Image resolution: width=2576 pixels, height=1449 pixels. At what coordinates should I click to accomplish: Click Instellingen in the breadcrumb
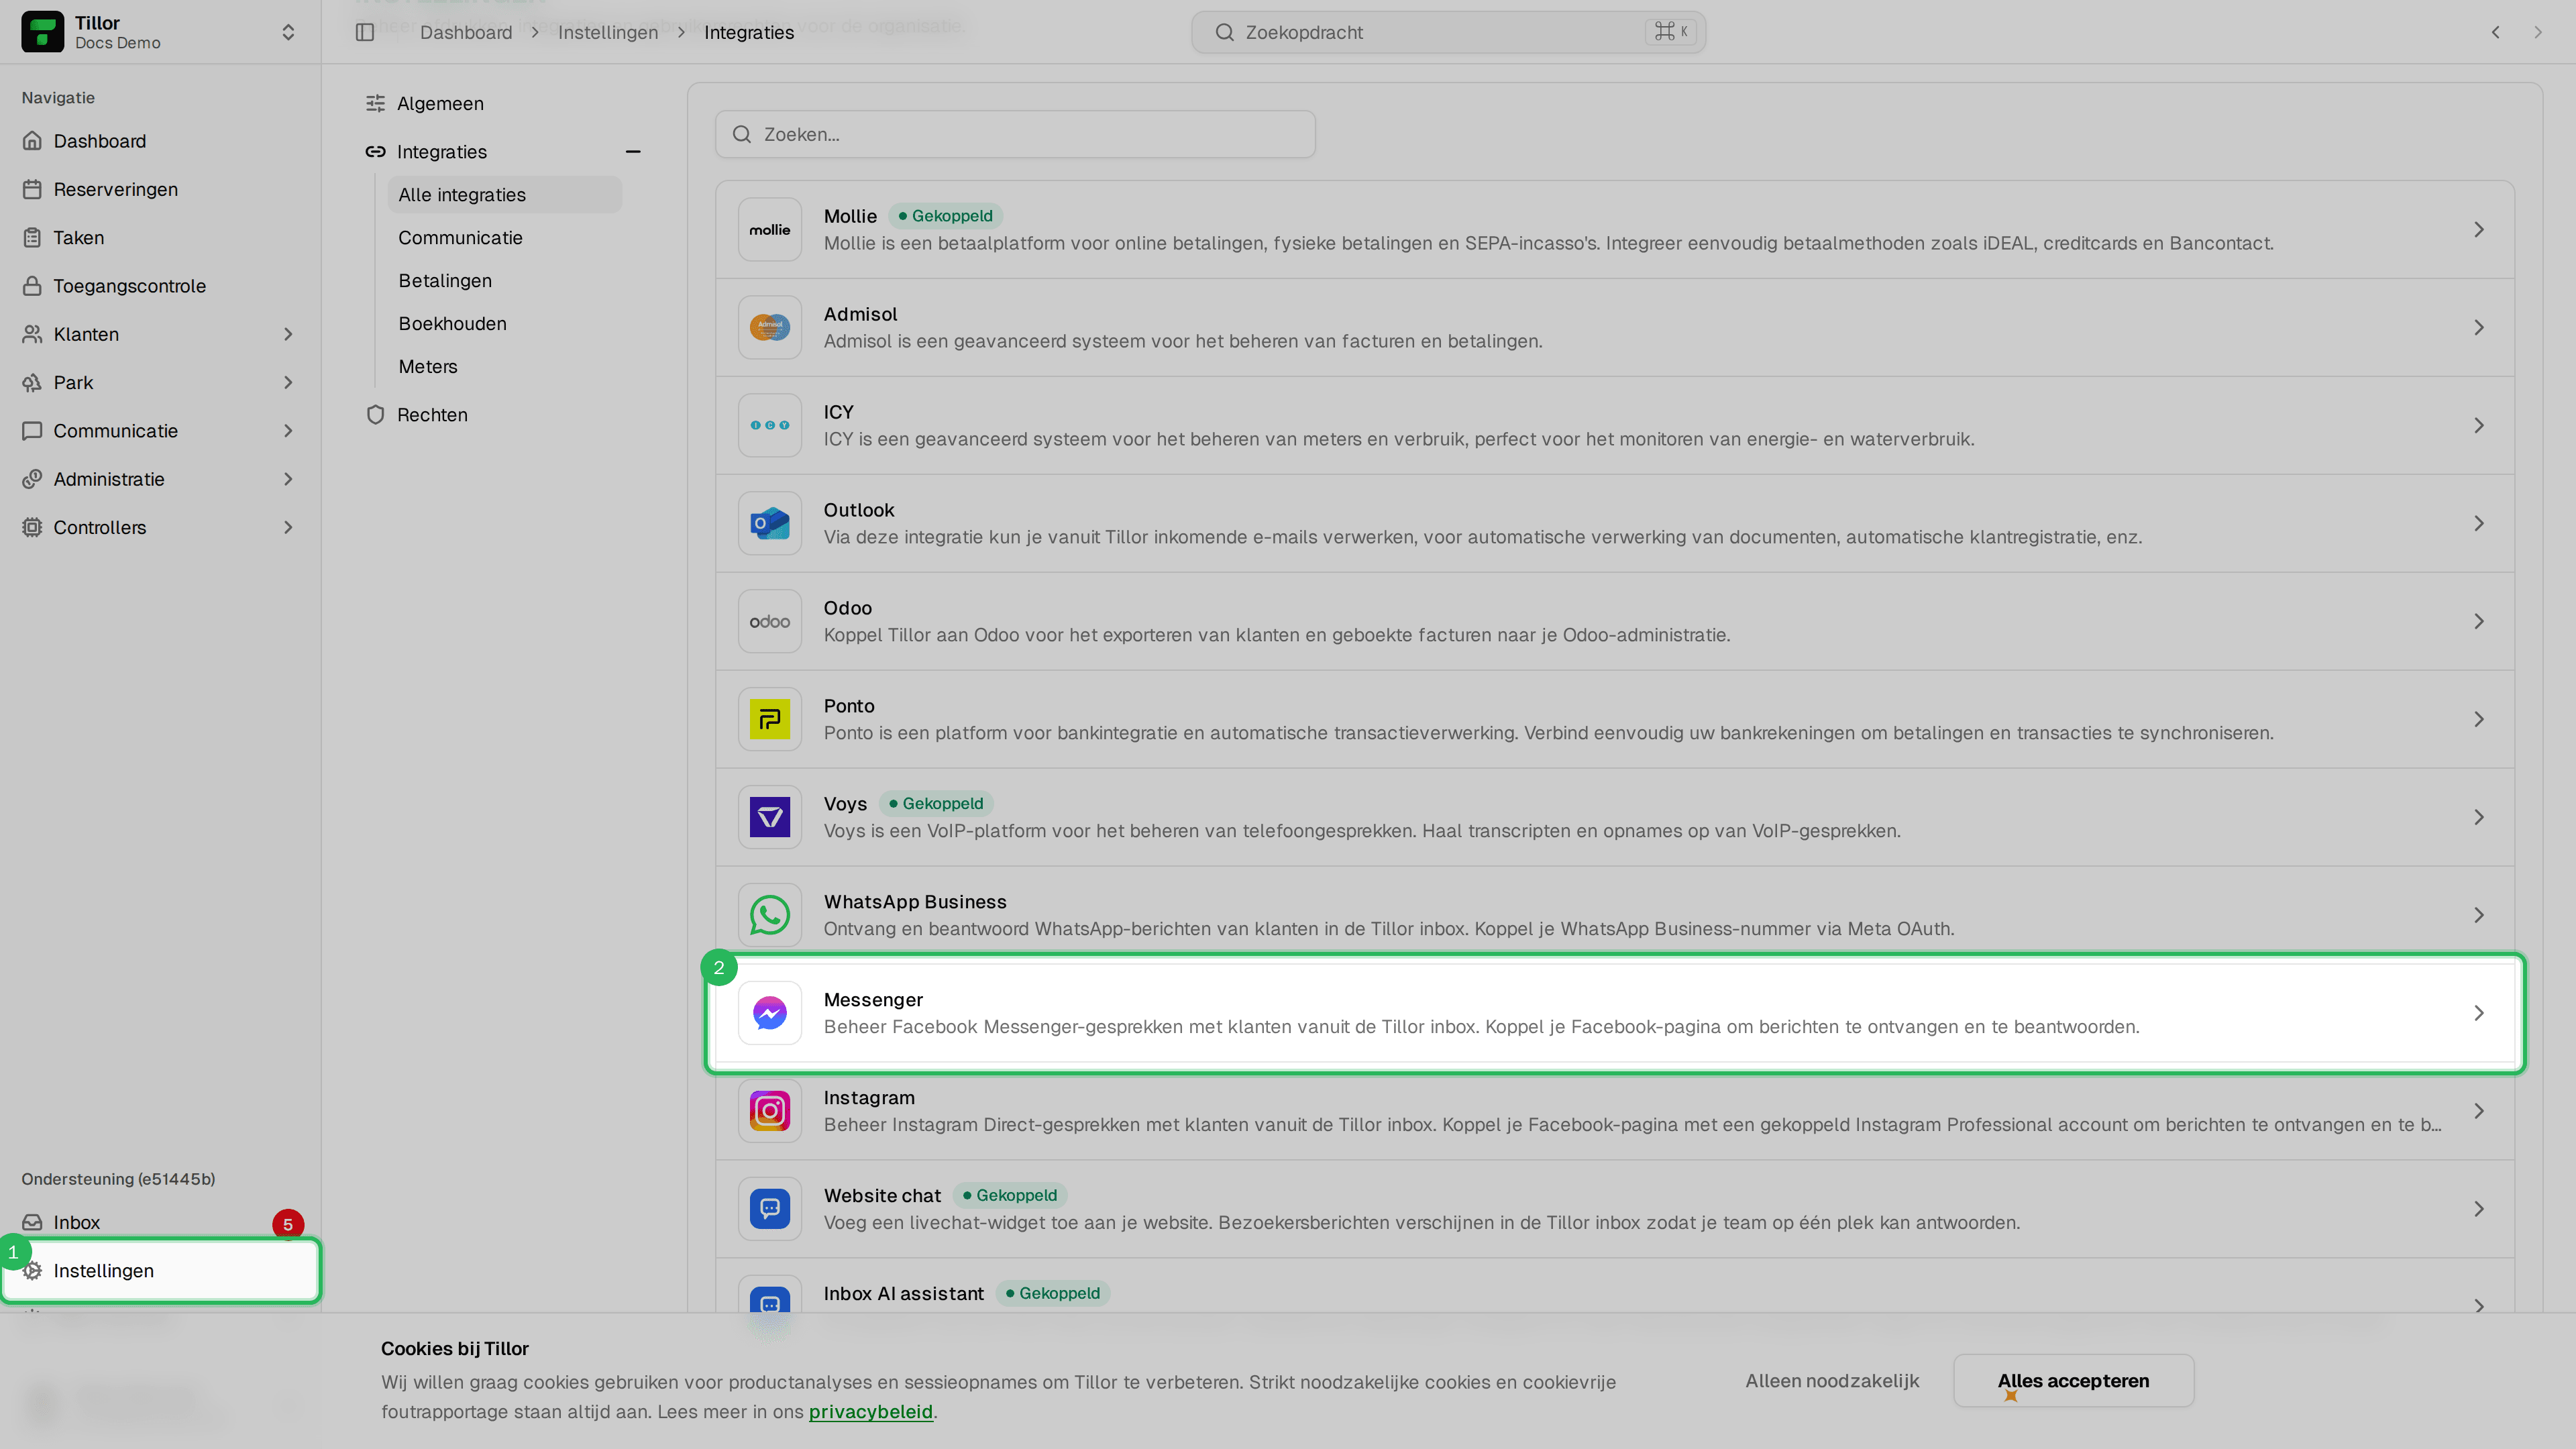pos(608,32)
